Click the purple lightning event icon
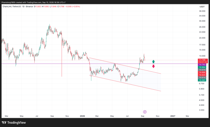 [x=145, y=112]
